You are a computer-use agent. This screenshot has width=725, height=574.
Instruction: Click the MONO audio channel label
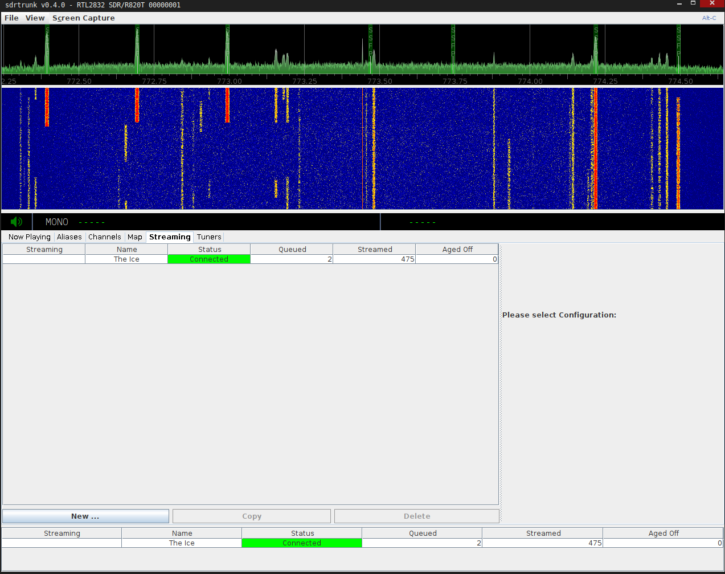tap(57, 222)
